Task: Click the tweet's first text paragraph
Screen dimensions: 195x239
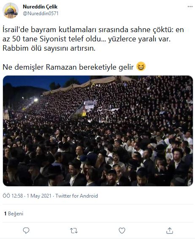Action: (x=93, y=39)
